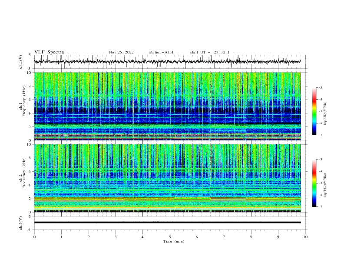Click the time axis tick label "5"
Image resolution: width=344 pixels, height=266 pixels.
[170, 237]
